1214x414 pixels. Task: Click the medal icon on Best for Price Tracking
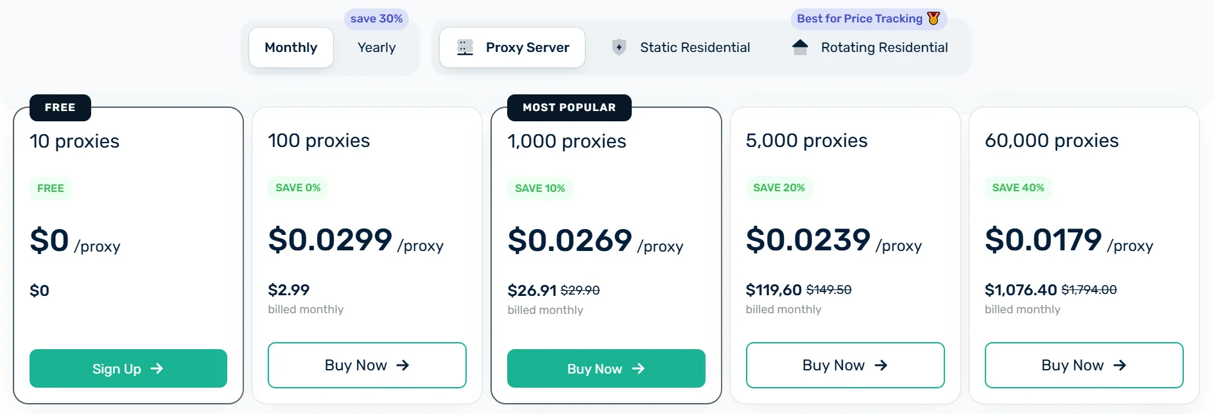tap(933, 19)
